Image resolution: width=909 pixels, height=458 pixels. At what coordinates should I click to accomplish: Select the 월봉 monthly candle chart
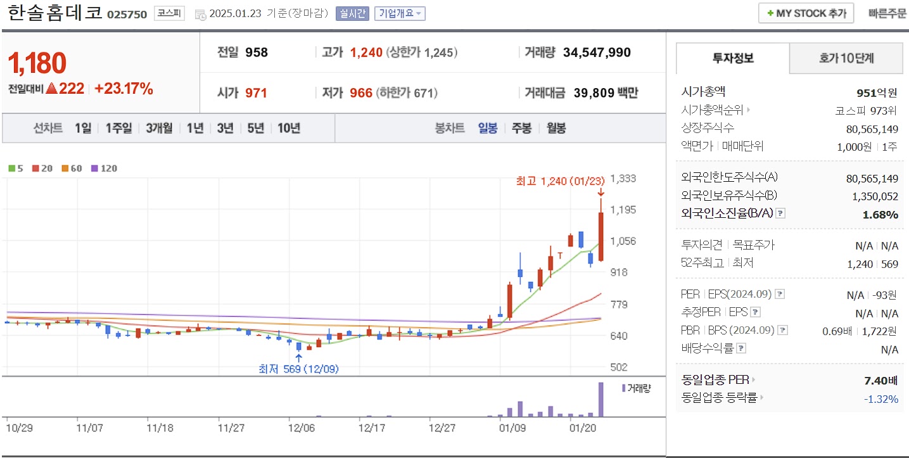(556, 128)
